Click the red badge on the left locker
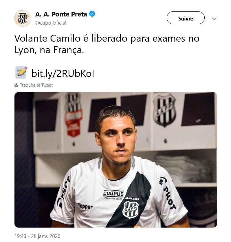Viewport: 231px width, 242px height. tap(74, 123)
